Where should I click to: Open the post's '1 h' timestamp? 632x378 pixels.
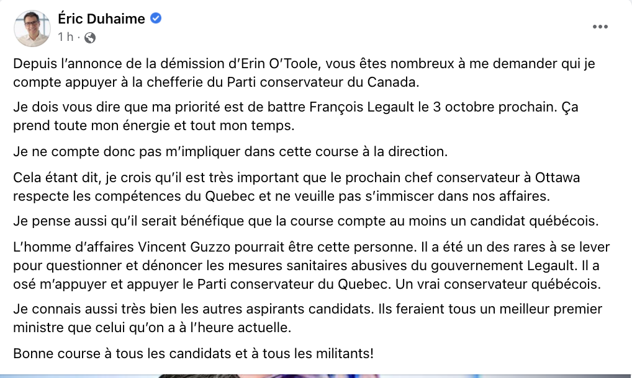coord(65,37)
